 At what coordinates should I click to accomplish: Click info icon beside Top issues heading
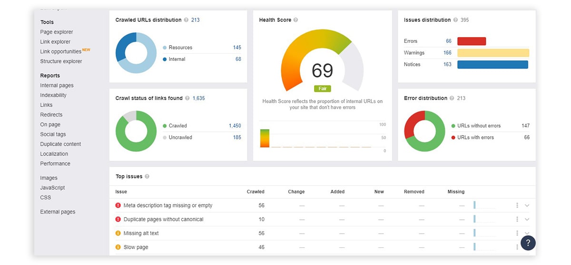click(147, 177)
